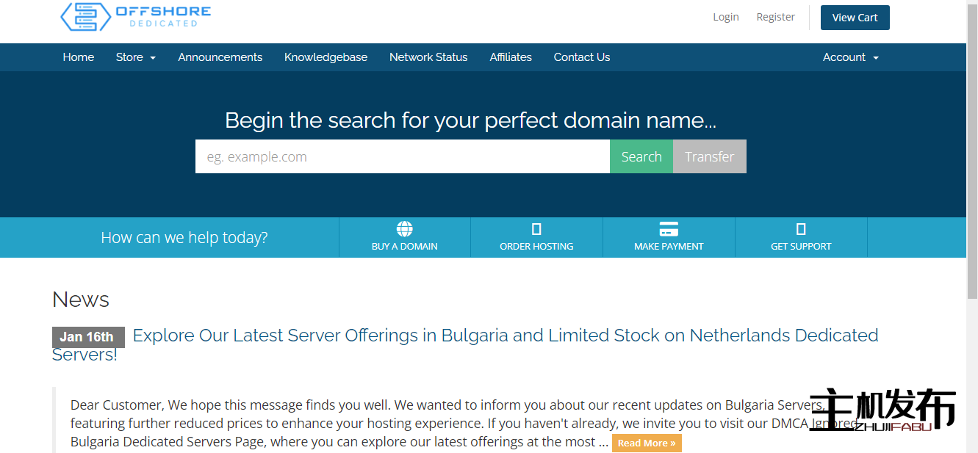The height and width of the screenshot is (453, 978).
Task: Open the Account dropdown menu
Action: [850, 57]
